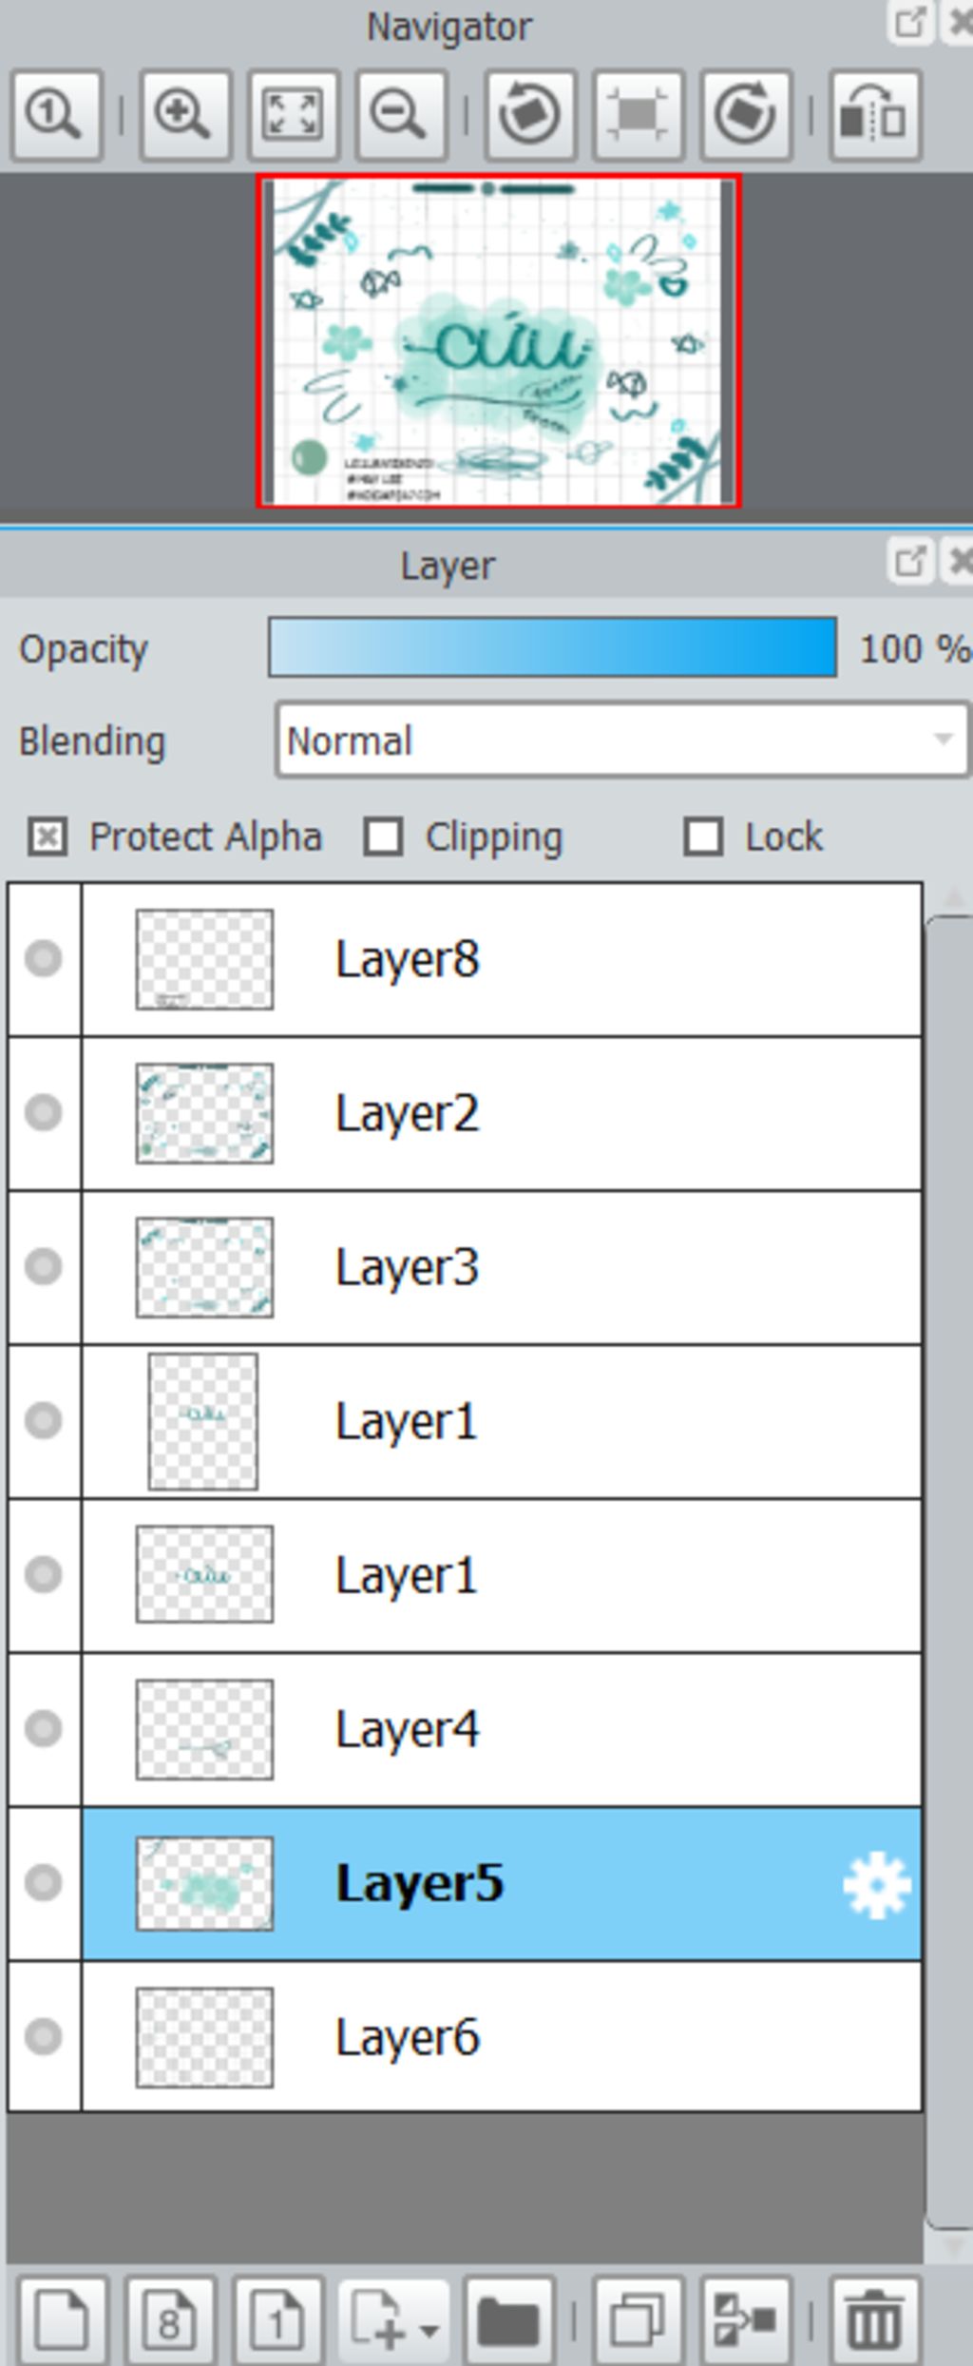Image resolution: width=973 pixels, height=2366 pixels.
Task: Rotate canvas view counterclockwise
Action: pos(529,116)
